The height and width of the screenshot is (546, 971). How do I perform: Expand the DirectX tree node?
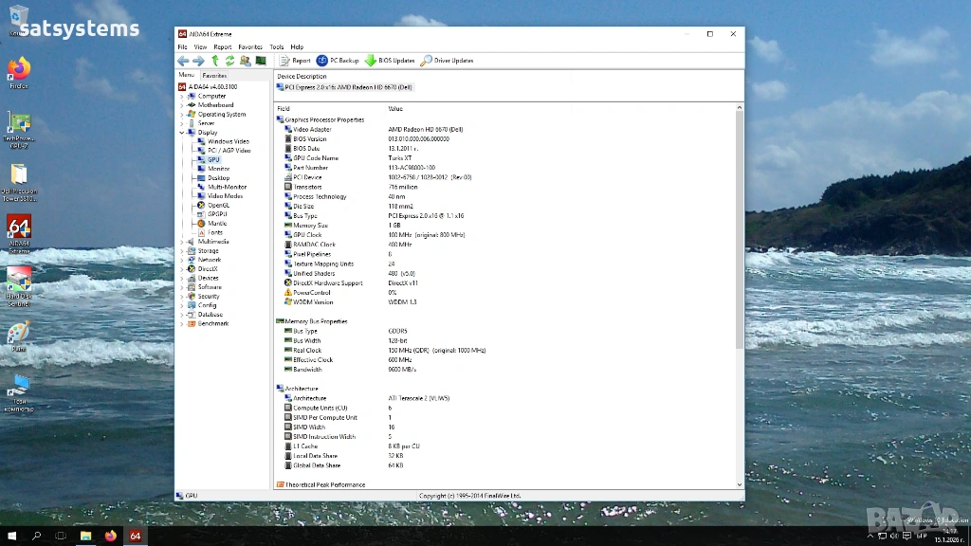[182, 269]
